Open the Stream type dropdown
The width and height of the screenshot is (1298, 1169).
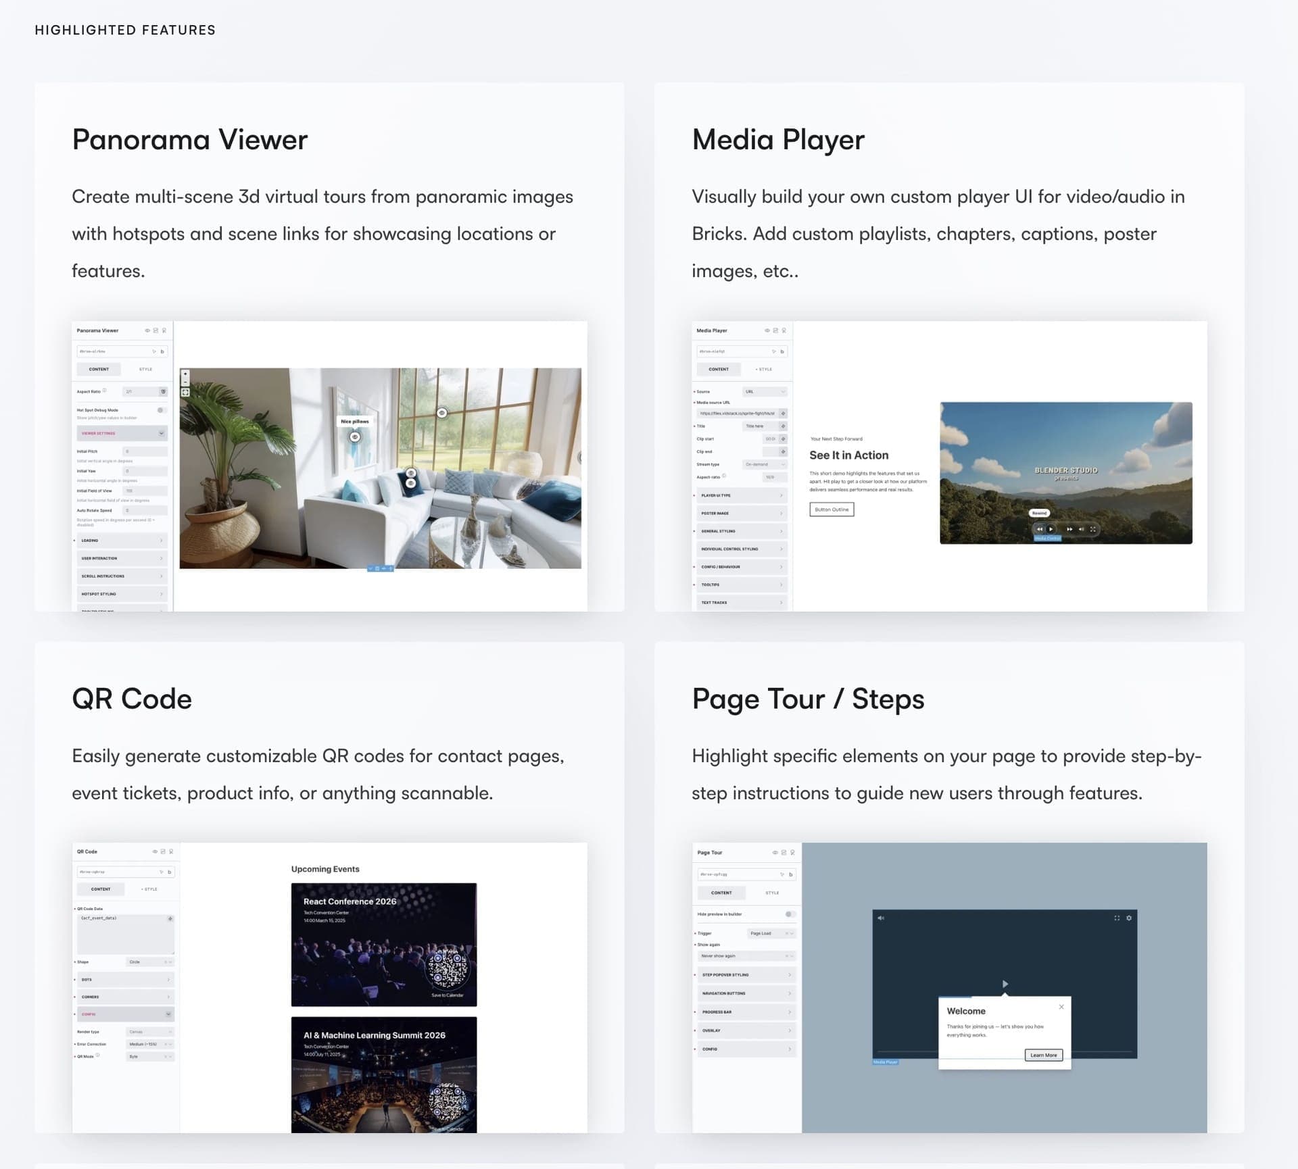(765, 464)
